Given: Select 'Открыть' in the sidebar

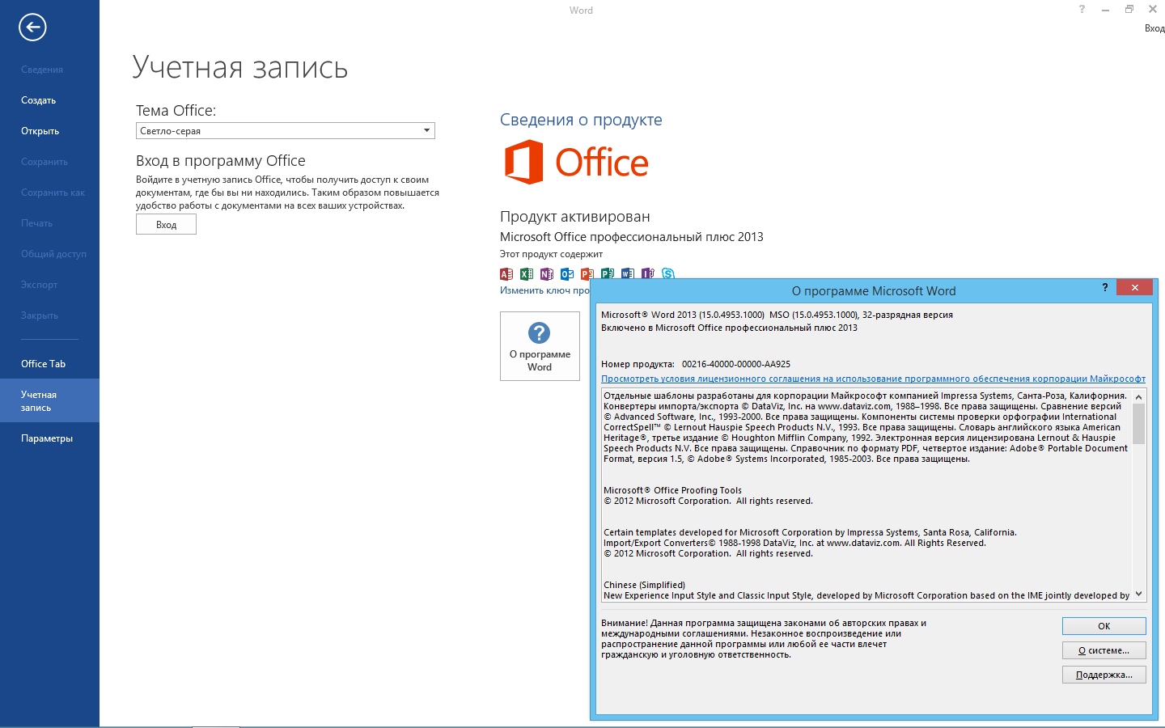Looking at the screenshot, I should coord(40,131).
